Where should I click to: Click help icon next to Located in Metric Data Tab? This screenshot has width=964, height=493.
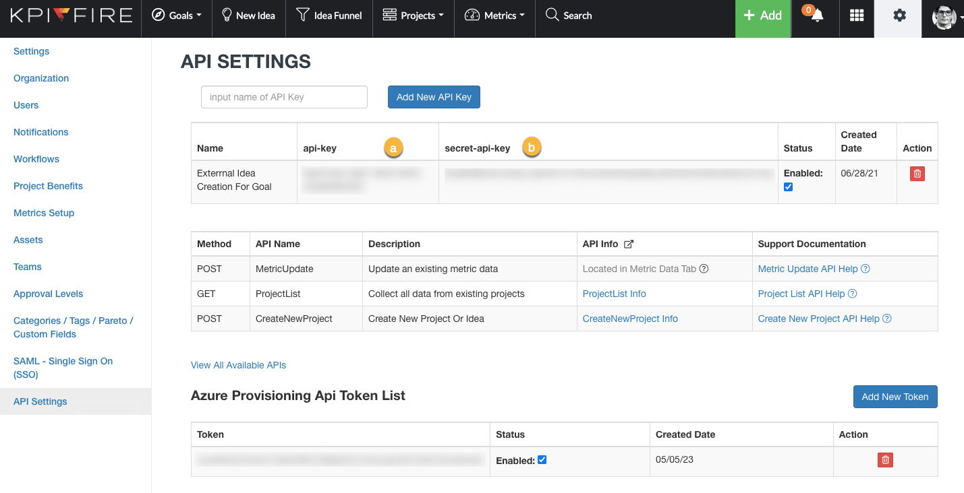coord(704,269)
